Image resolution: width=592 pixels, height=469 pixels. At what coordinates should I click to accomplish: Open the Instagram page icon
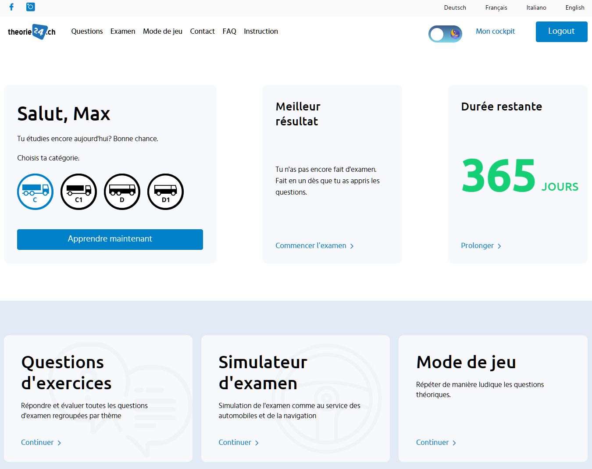(x=30, y=7)
